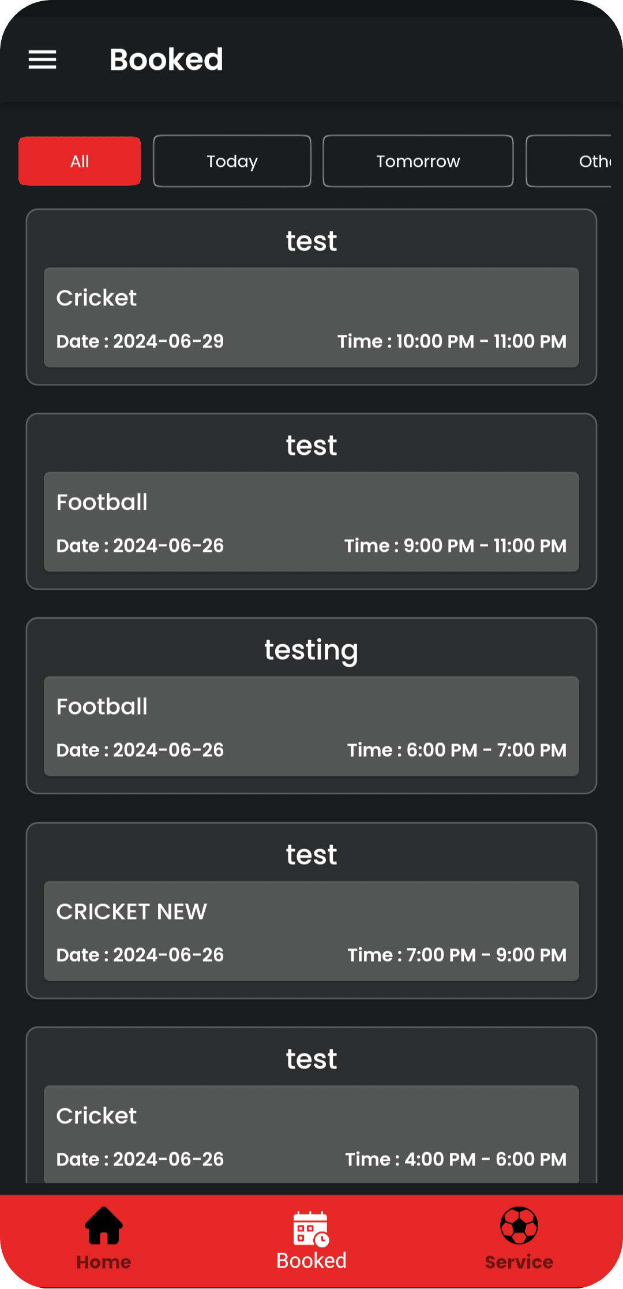Screen dimensions: 623x1289
Task: Open the testing Football booking card
Action: tap(311, 726)
